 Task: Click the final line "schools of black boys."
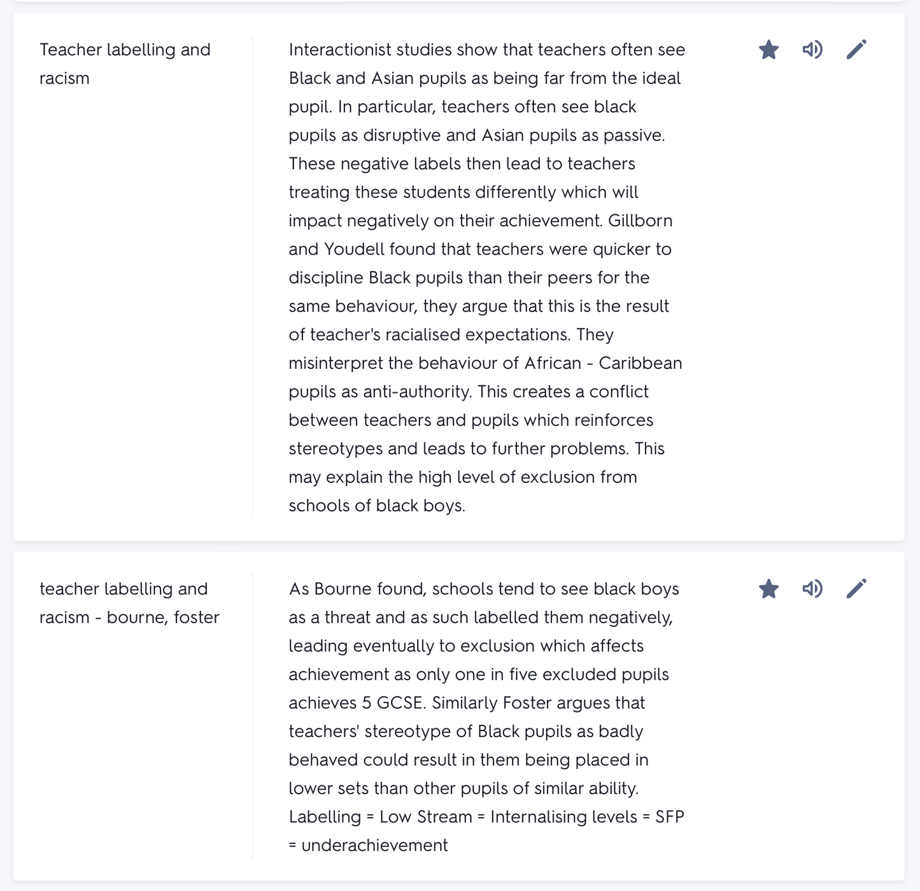[377, 506]
